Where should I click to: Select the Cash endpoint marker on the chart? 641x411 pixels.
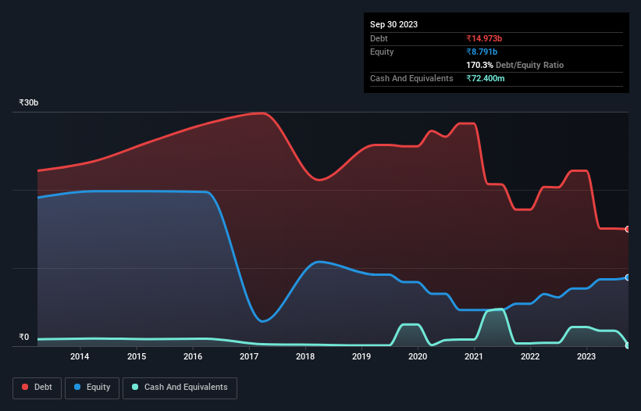(x=628, y=345)
